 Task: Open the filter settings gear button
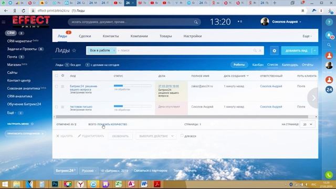(274, 51)
